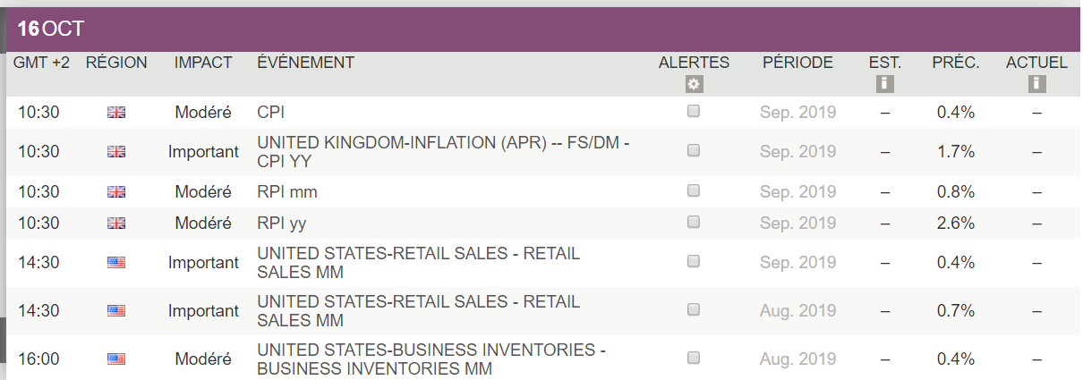Viewport: 1083px width, 380px height.
Task: Check alert box for RPI yy
Action: click(694, 223)
